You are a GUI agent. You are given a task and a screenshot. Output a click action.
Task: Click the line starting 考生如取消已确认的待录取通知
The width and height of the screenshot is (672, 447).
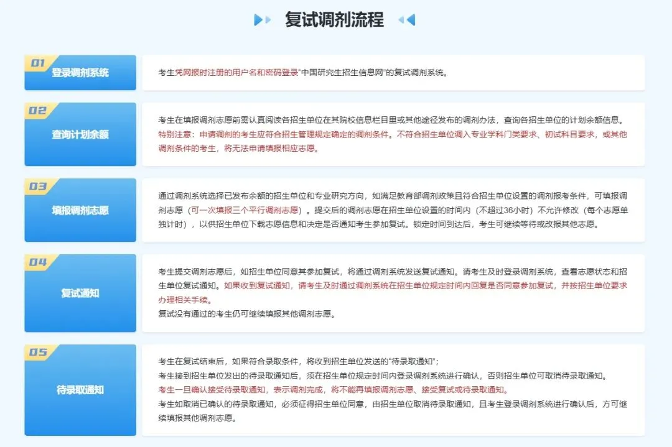(393, 404)
